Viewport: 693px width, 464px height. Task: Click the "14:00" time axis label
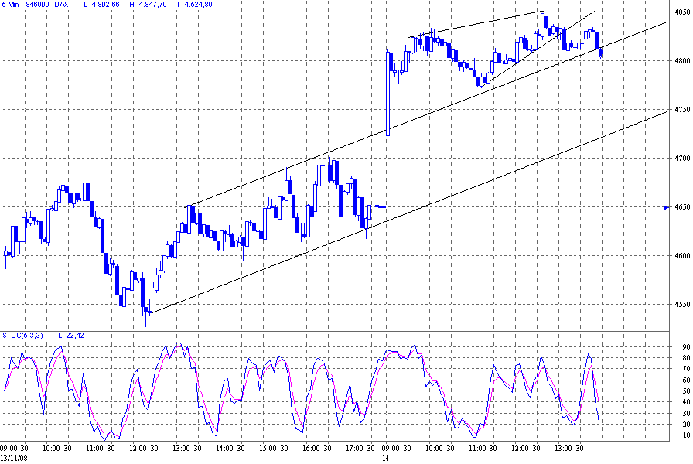point(224,448)
